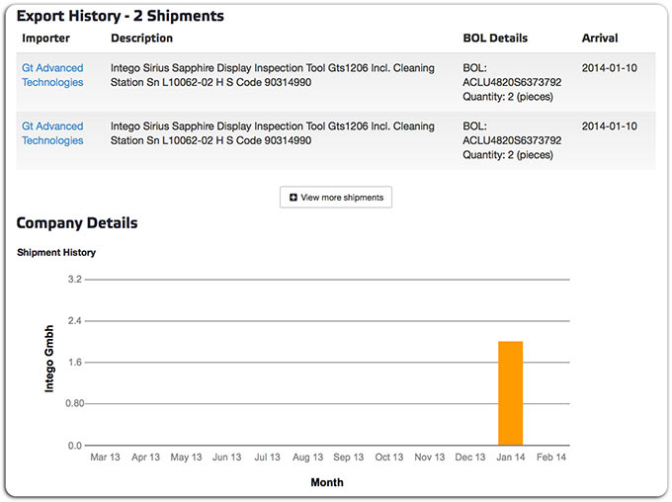Screen dimensions: 672x502
Task: Click the Mar 13 month label
Action: click(x=105, y=458)
